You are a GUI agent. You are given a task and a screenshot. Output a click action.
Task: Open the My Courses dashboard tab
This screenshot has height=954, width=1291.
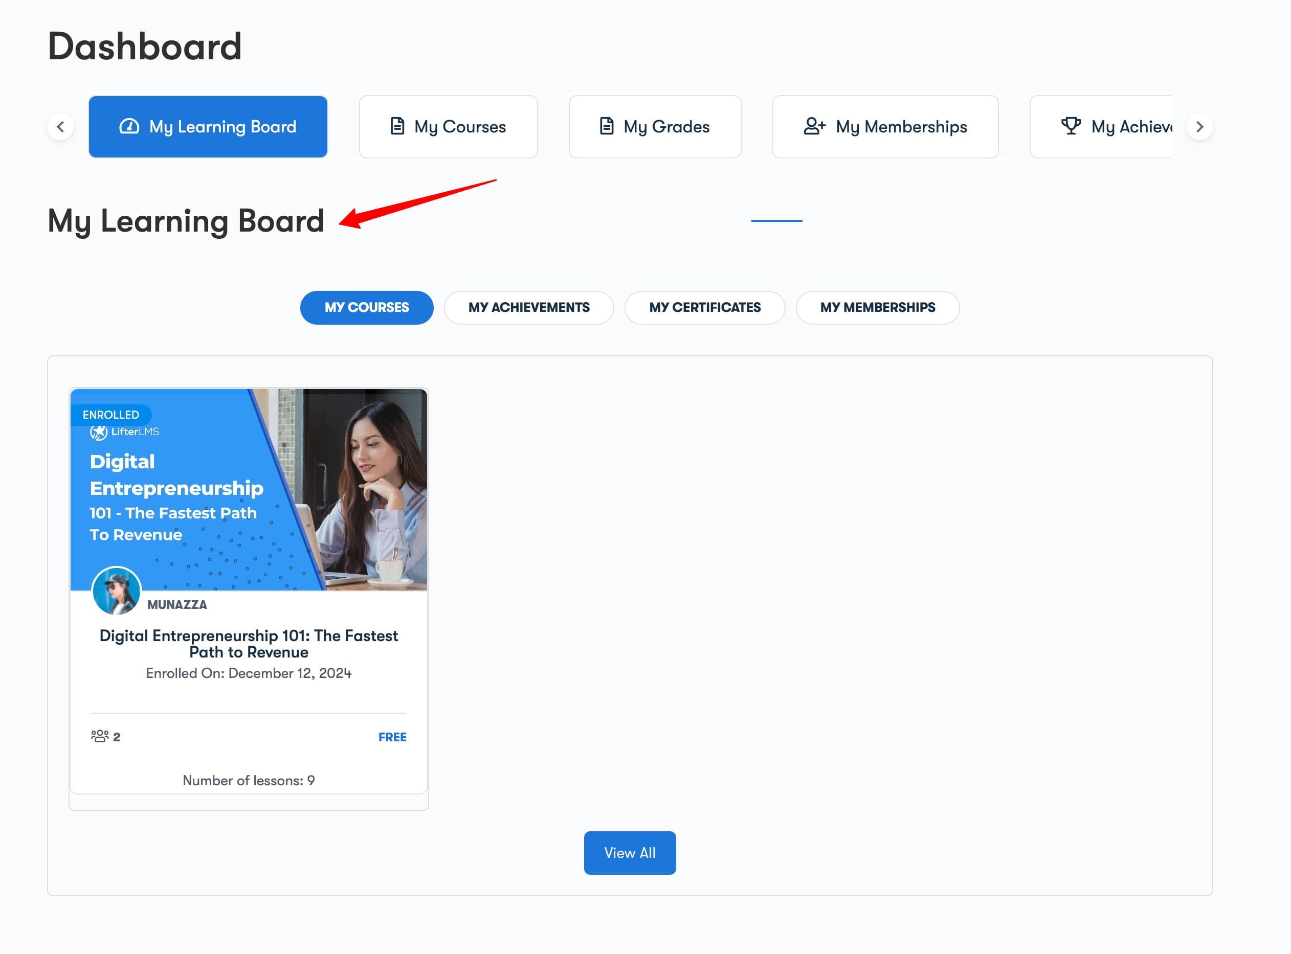[x=448, y=126]
